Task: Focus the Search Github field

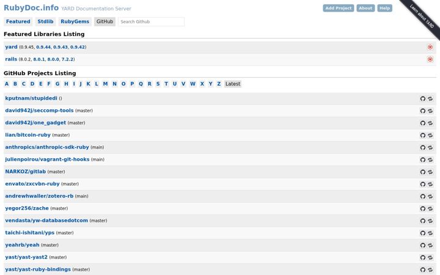Action: pos(152,21)
